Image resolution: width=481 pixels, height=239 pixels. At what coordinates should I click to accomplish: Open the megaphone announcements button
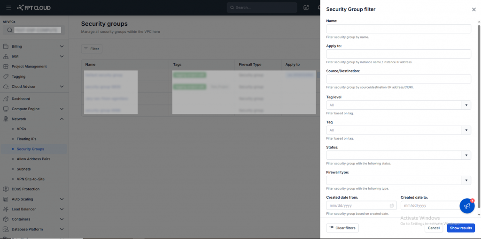tap(467, 206)
